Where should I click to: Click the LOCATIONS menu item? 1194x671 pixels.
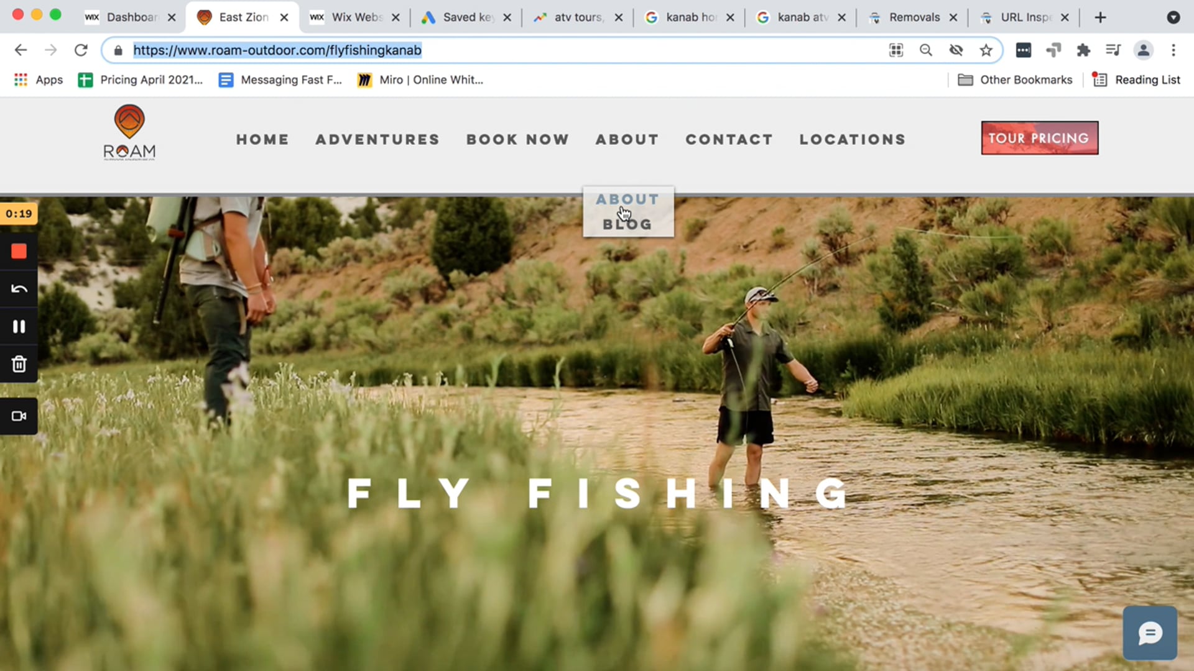point(853,139)
